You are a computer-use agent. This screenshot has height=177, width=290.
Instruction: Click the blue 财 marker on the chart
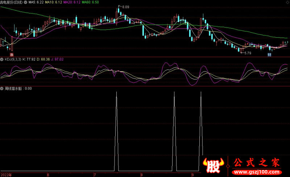coord(269,54)
